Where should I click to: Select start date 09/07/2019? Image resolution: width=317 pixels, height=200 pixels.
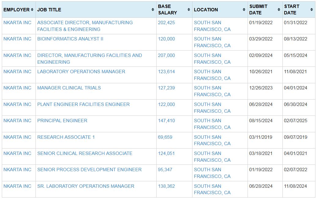click(296, 137)
